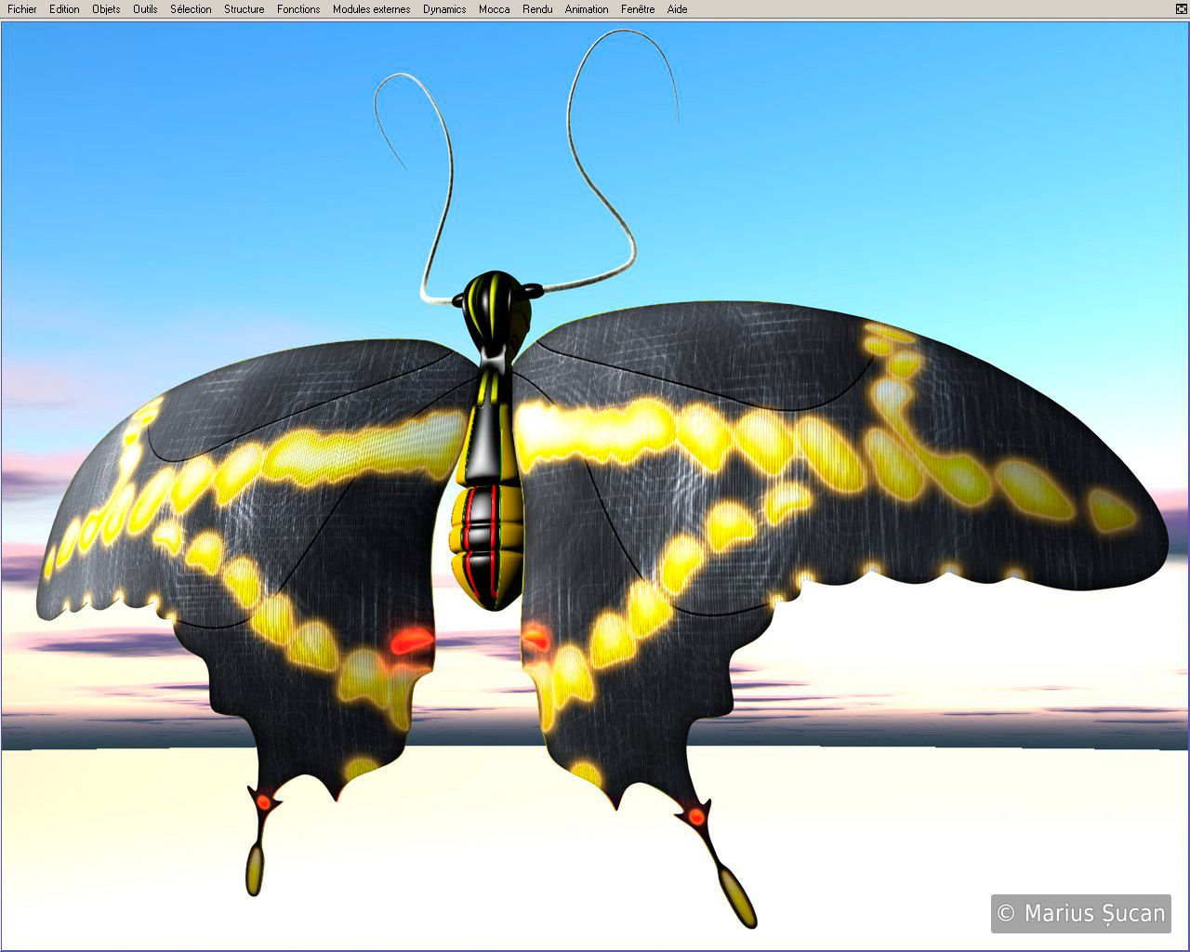1190x952 pixels.
Task: Open the Structure menu
Action: pyautogui.click(x=244, y=9)
